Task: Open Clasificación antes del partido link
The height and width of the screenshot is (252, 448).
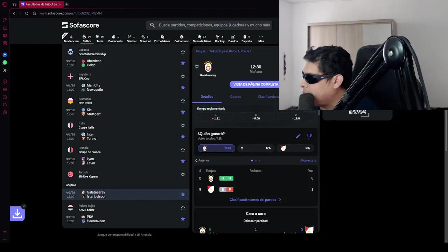Action: pos(255,200)
